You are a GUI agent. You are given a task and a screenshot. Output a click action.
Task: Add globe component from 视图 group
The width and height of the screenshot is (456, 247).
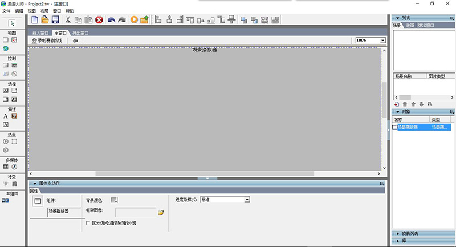pos(6,48)
